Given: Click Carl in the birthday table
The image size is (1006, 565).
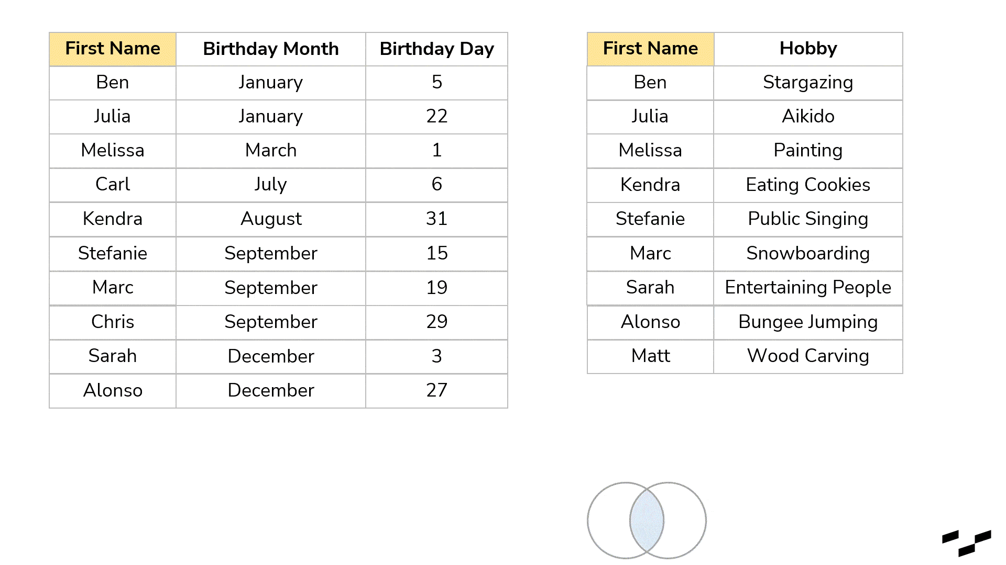Looking at the screenshot, I should coord(113,185).
